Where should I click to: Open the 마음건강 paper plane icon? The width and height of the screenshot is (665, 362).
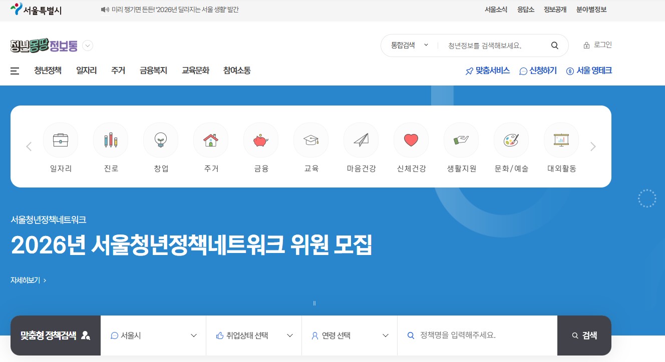(x=361, y=140)
